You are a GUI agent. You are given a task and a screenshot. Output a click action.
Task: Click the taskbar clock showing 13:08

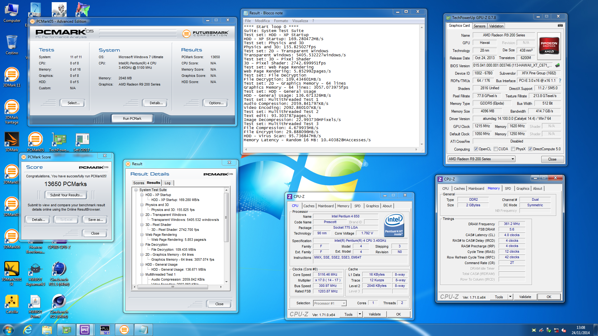(x=581, y=330)
